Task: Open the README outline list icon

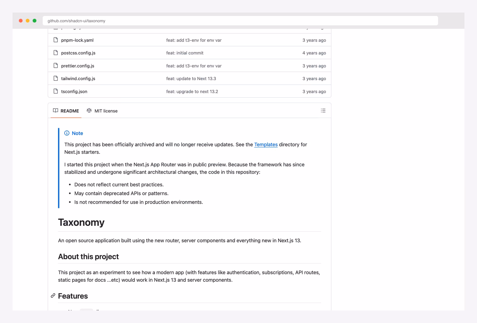Action: (323, 110)
